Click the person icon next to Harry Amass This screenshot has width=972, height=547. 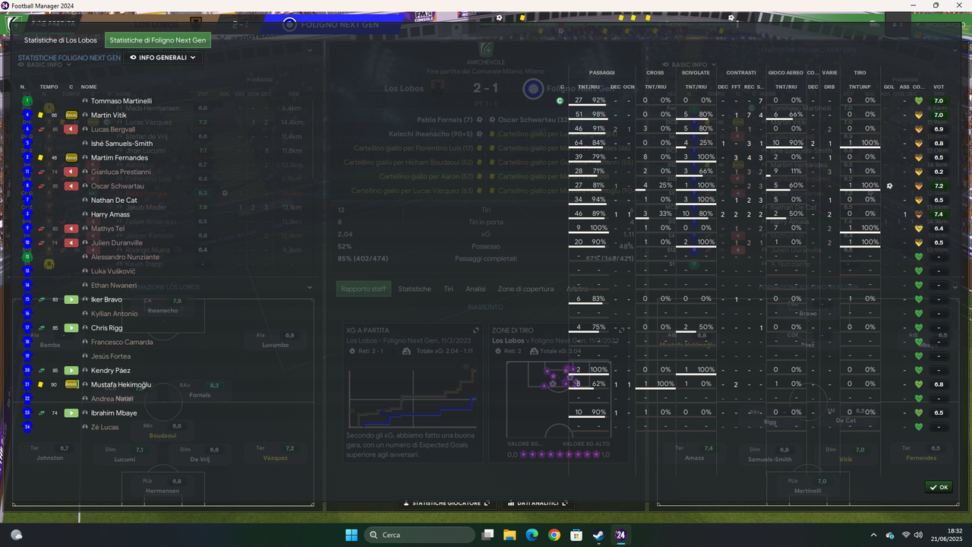tap(85, 215)
